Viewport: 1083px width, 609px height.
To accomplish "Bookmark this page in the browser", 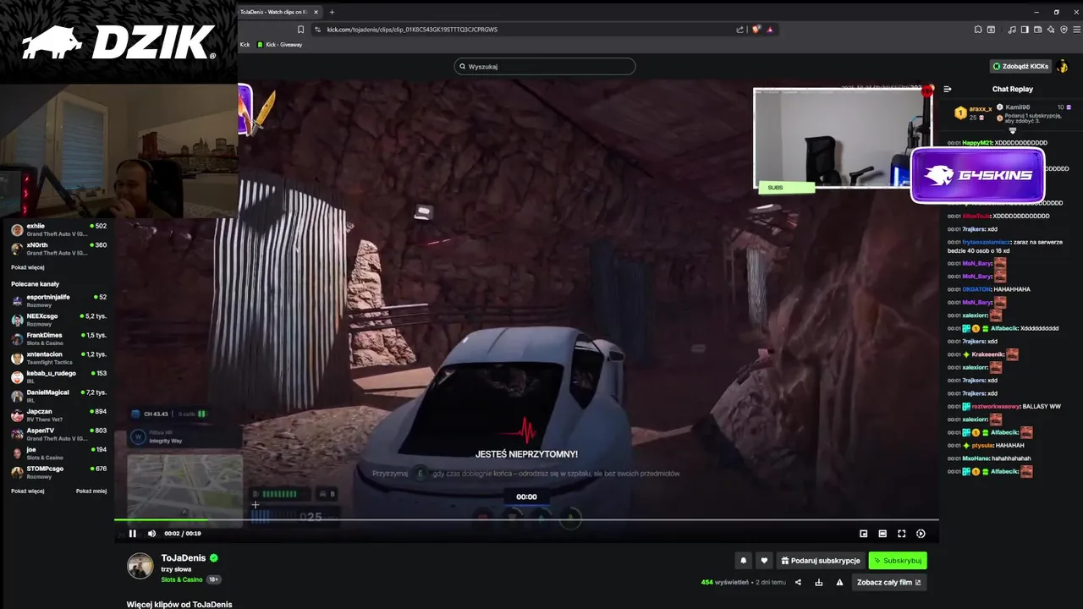I will pyautogui.click(x=300, y=29).
